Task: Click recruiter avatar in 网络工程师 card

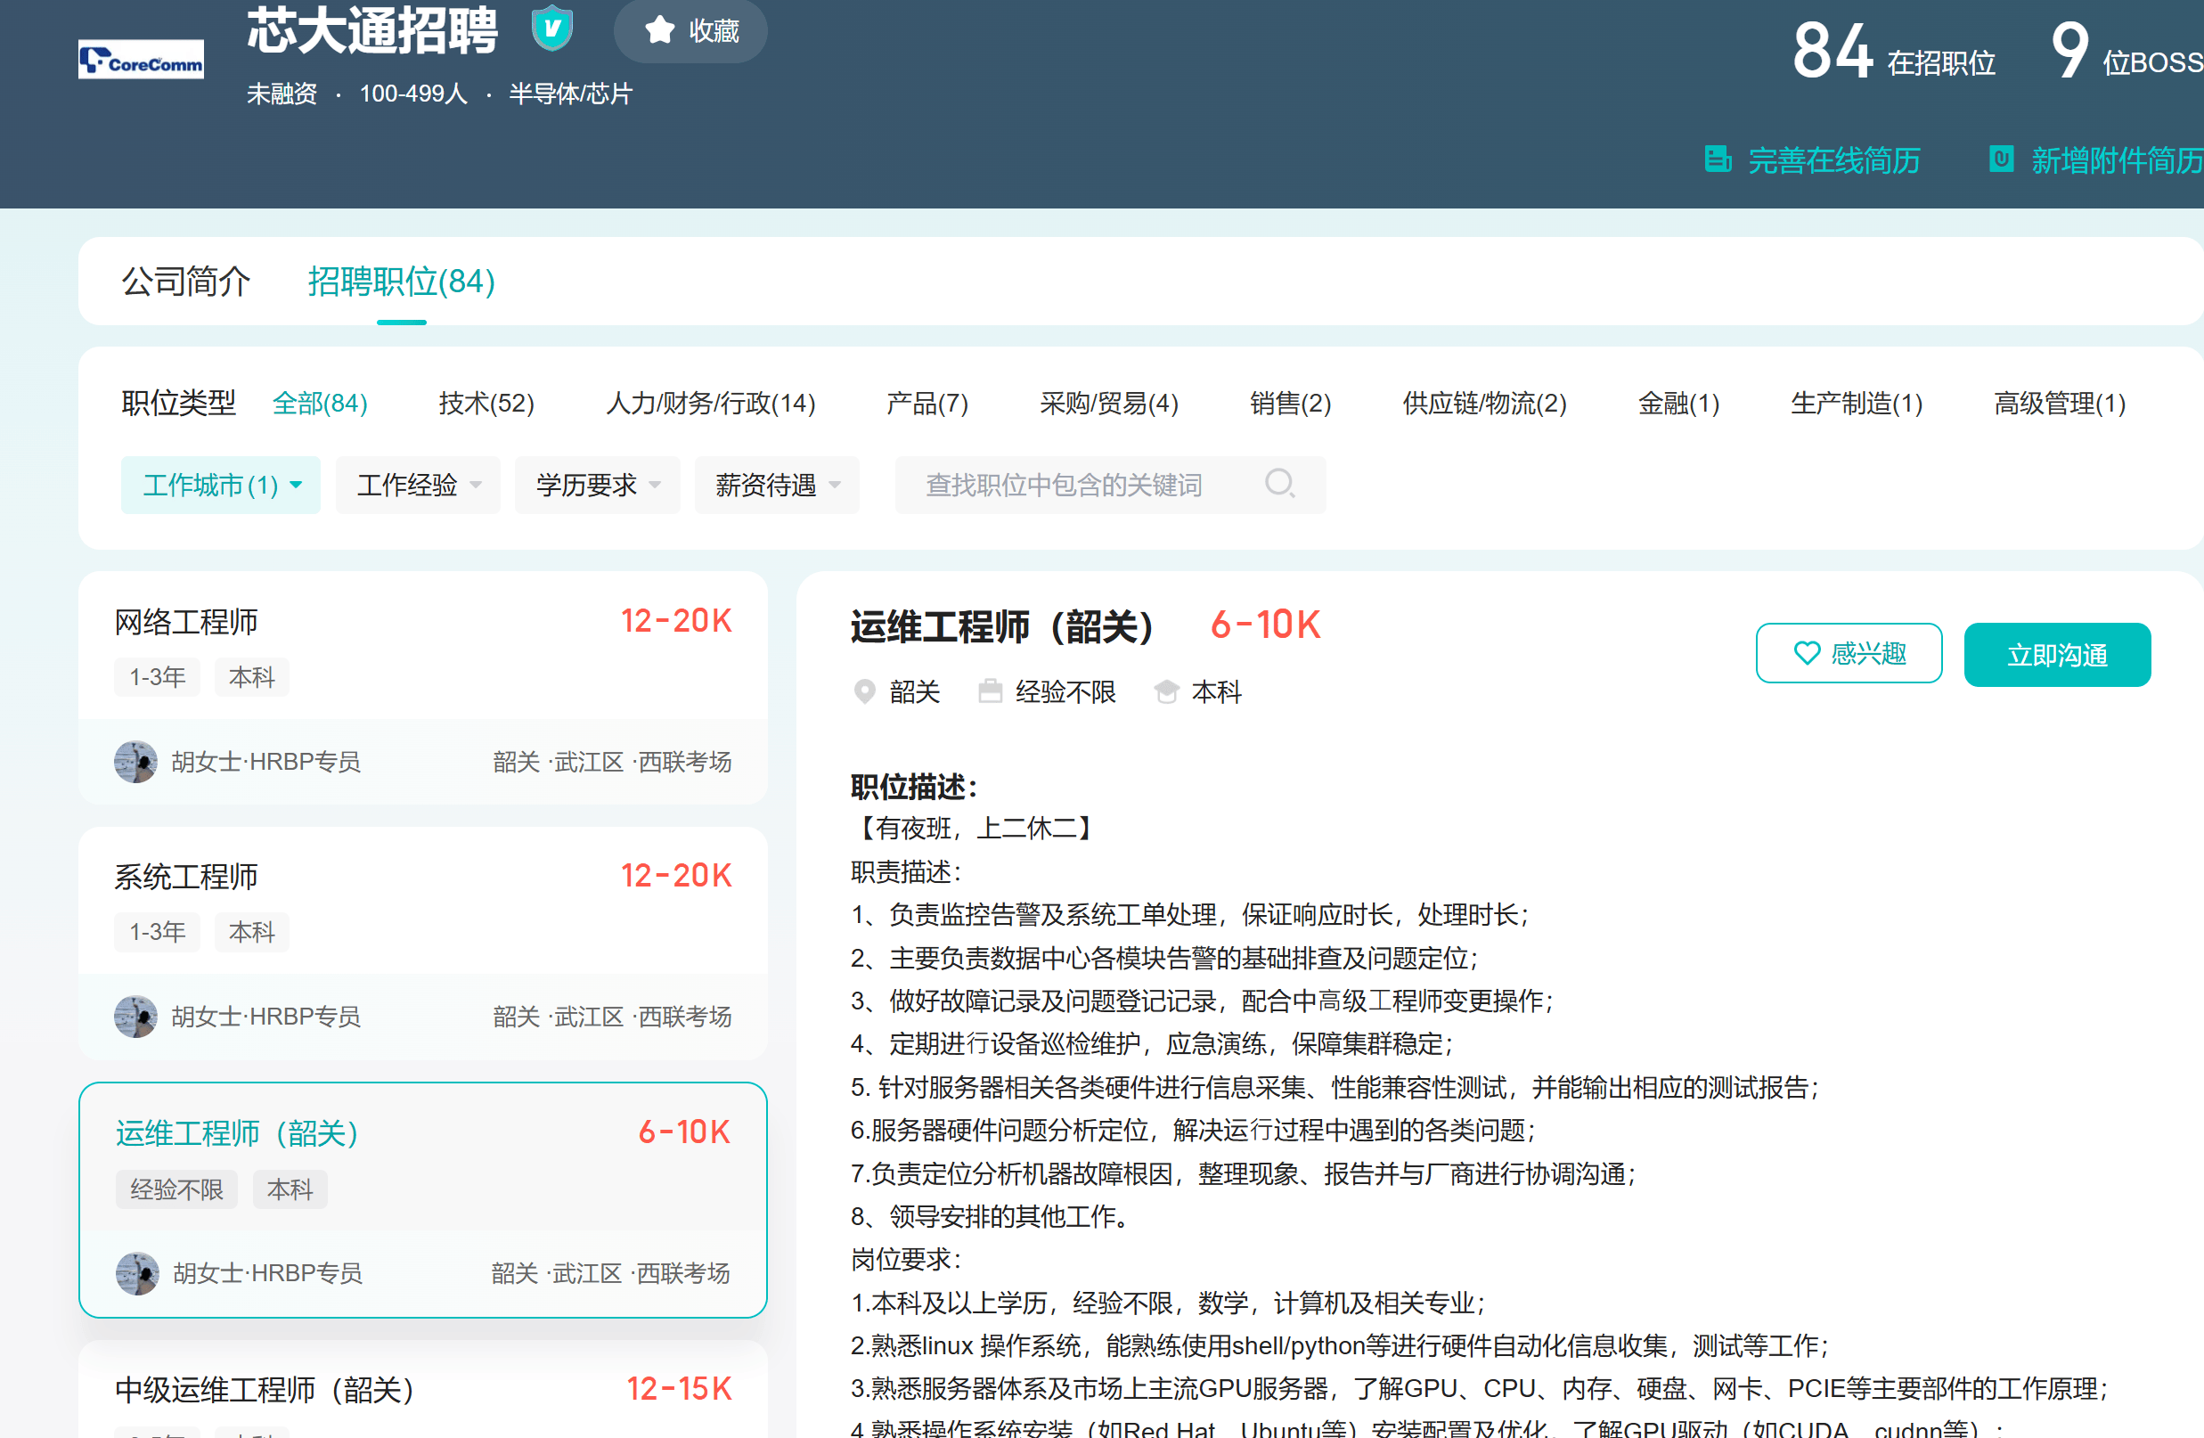Action: (136, 761)
